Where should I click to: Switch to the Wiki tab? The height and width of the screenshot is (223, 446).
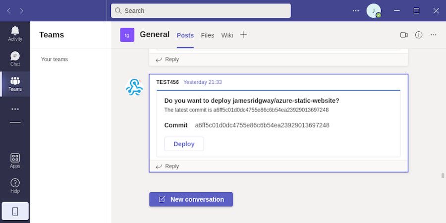tap(227, 35)
